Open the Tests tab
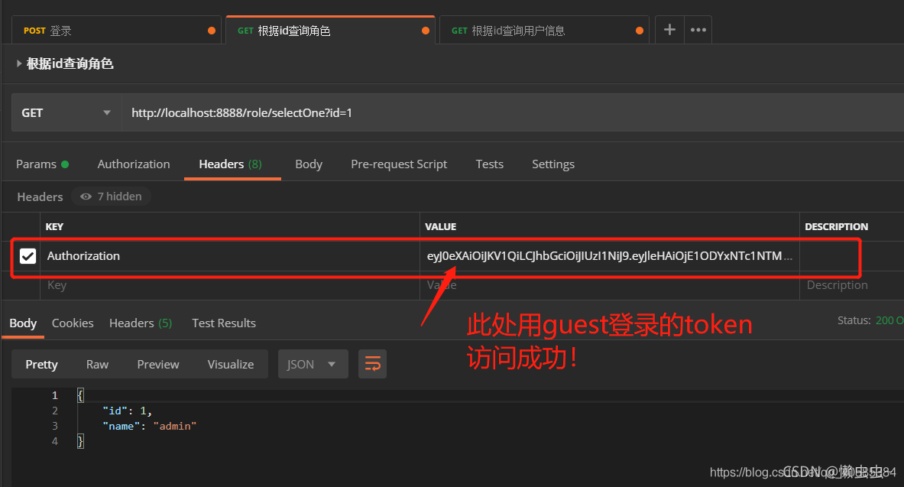Image resolution: width=904 pixels, height=487 pixels. coord(489,164)
